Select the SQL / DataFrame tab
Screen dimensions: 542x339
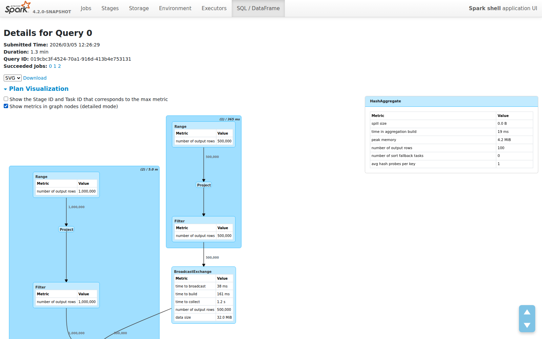click(258, 8)
